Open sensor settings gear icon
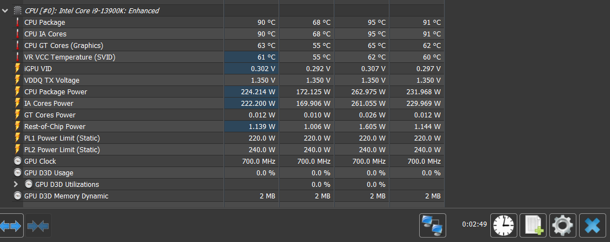 563,225
